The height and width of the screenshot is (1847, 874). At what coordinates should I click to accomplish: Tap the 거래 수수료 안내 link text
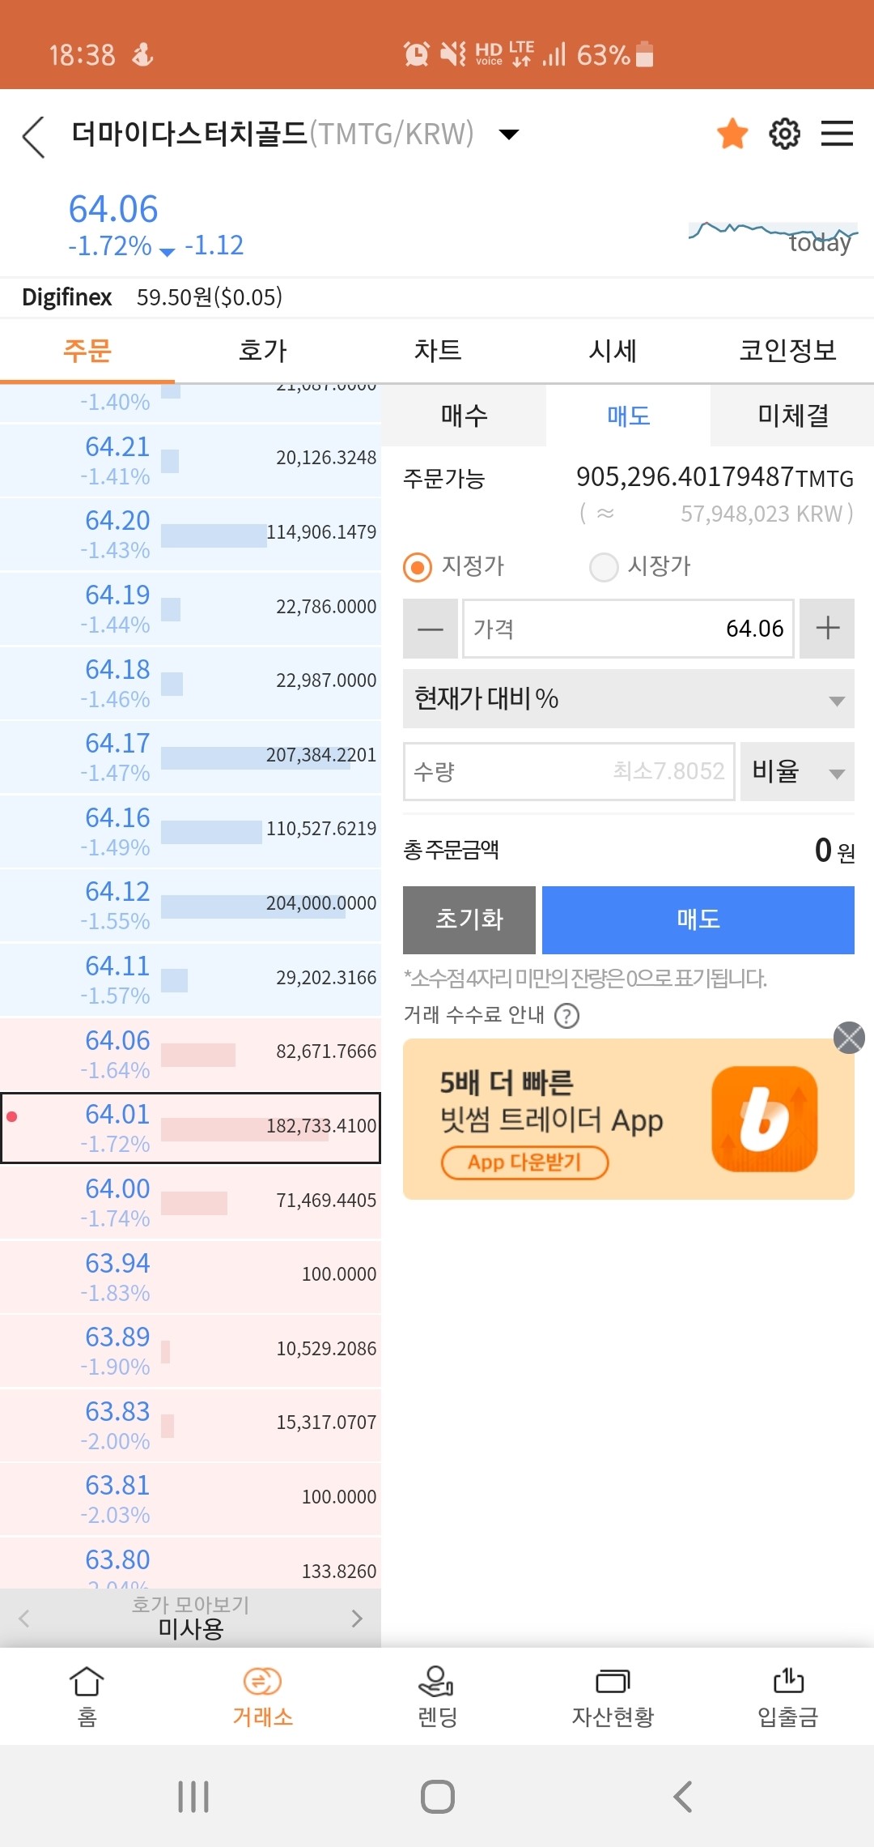tap(473, 1015)
